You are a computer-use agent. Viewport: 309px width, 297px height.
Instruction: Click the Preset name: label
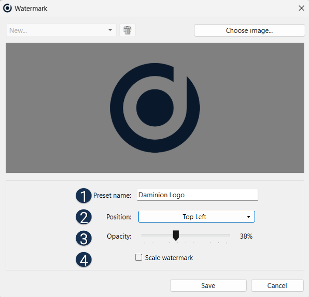pos(112,196)
